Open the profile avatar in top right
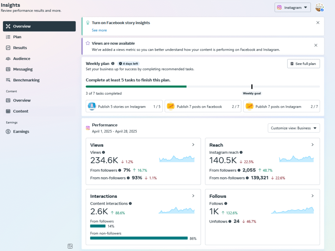335x251 pixels. tap(319, 8)
